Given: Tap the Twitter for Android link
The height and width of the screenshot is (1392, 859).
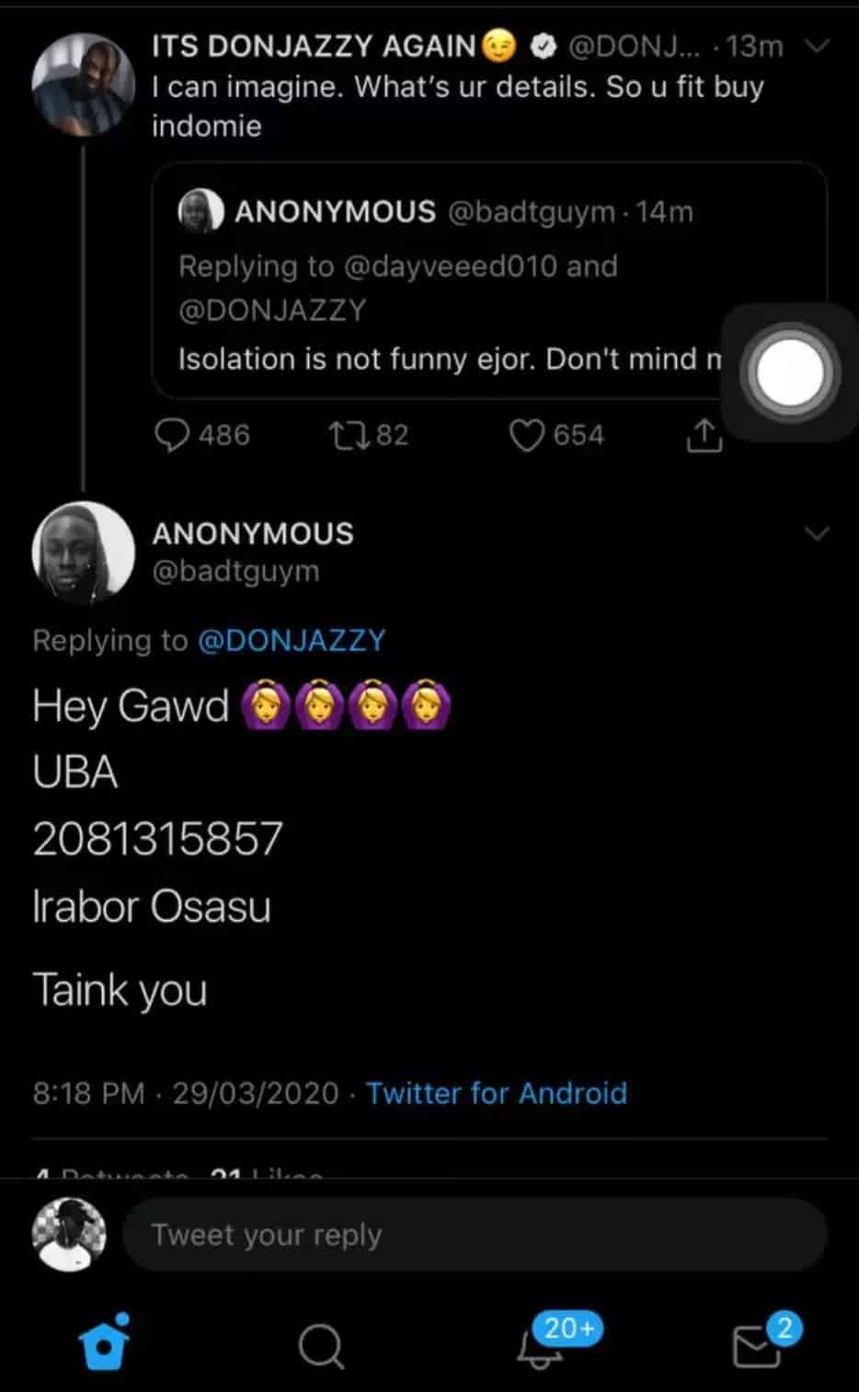Looking at the screenshot, I should click(497, 1093).
